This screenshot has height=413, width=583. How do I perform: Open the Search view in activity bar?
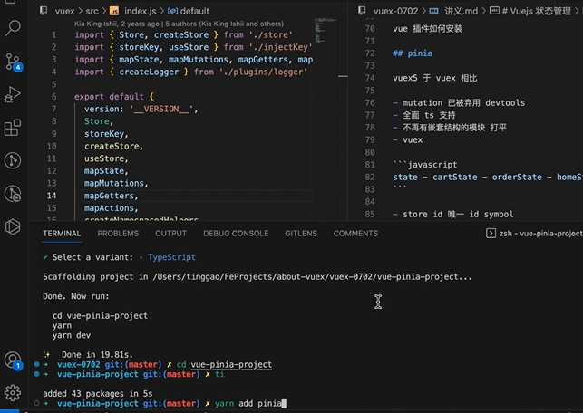pyautogui.click(x=13, y=28)
